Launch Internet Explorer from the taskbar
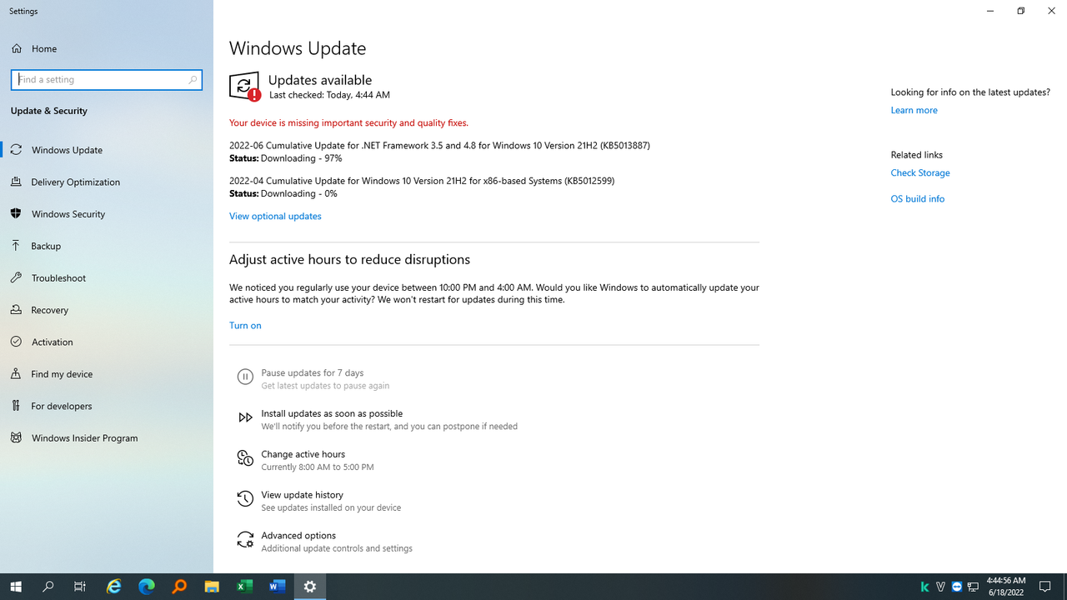Viewport: 1067px width, 600px height. tap(113, 587)
